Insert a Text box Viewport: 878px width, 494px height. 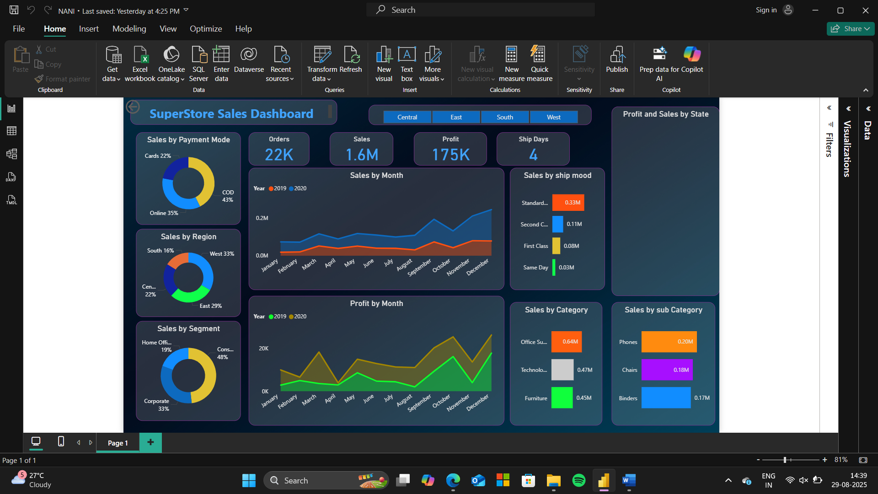(x=407, y=64)
